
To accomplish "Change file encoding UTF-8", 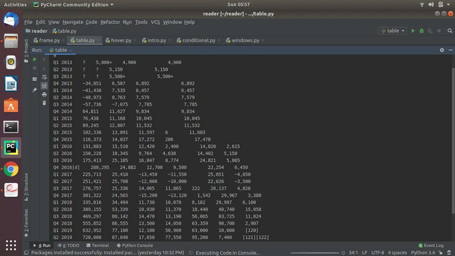I will click(x=378, y=253).
